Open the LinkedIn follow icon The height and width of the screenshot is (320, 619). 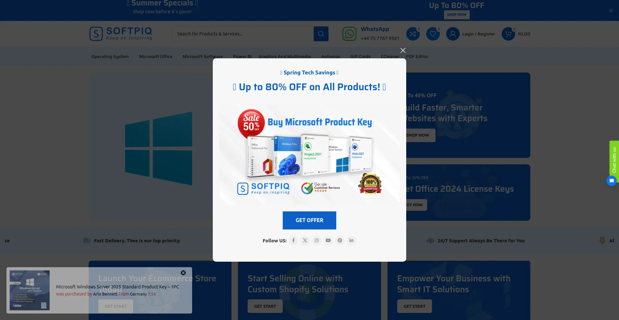[x=351, y=240]
